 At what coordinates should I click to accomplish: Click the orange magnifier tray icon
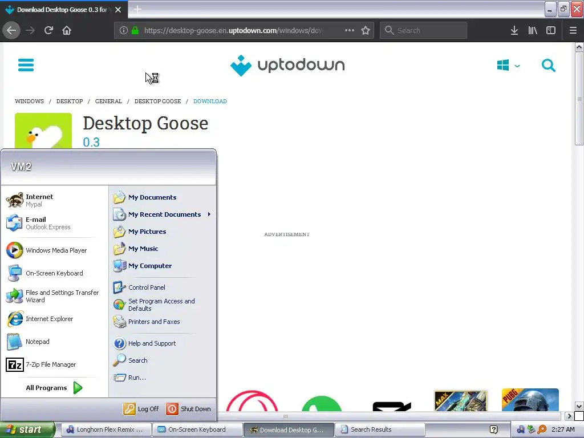click(x=542, y=430)
